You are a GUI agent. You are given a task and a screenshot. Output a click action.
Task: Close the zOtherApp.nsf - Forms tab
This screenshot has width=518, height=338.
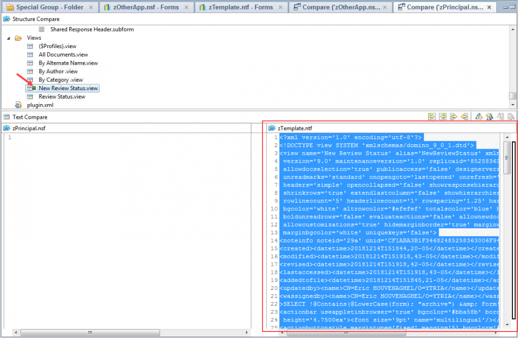(186, 7)
